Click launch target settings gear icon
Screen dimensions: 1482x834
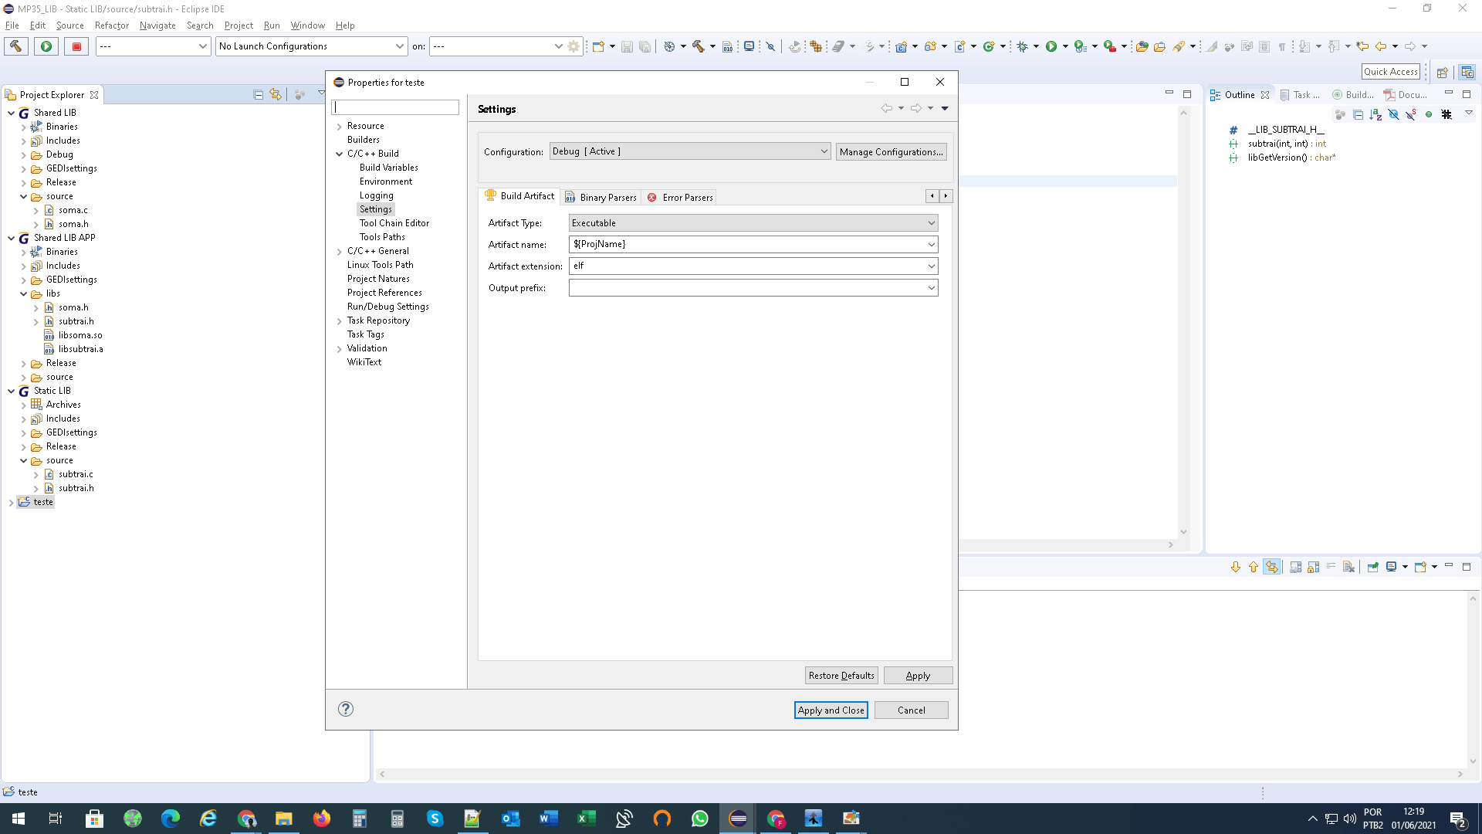[x=574, y=46]
